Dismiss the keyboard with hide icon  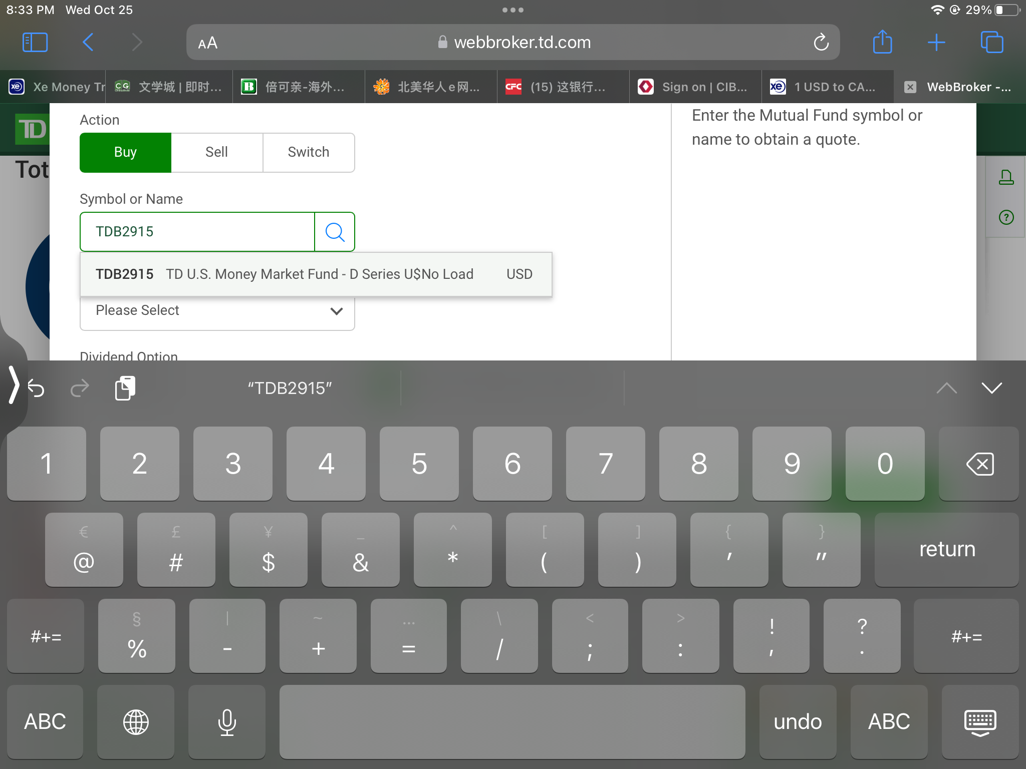(980, 722)
